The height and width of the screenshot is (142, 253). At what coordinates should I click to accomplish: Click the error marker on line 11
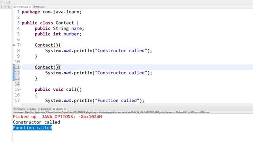pos(14,67)
